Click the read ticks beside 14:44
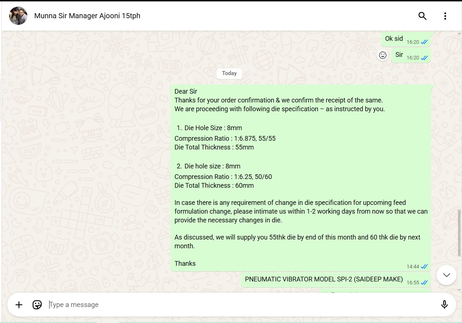 click(424, 267)
